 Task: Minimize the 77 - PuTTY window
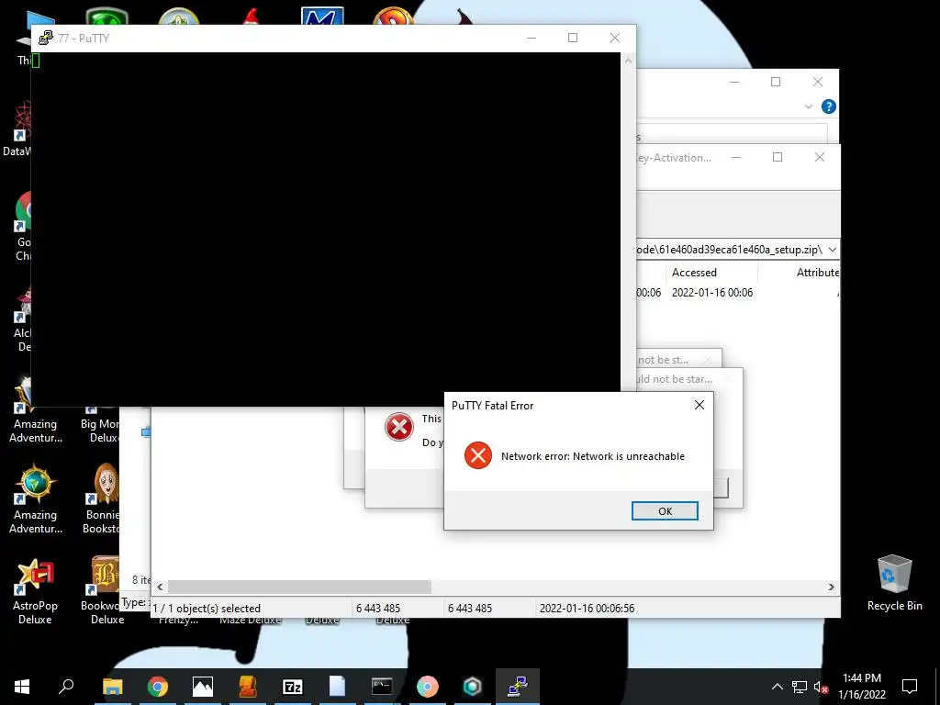(x=532, y=38)
